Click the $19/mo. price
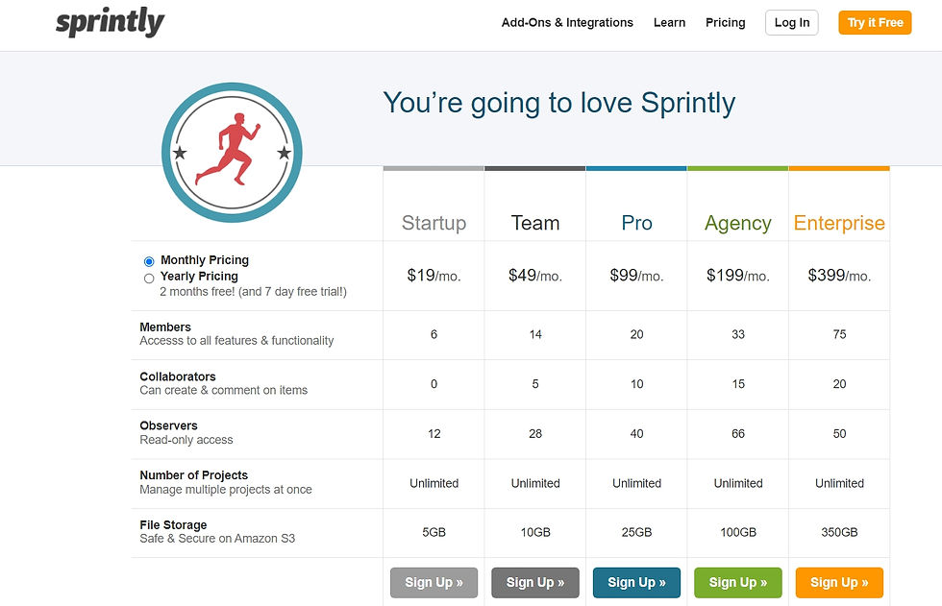This screenshot has width=942, height=606. coord(434,276)
